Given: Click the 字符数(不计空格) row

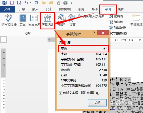Looking at the screenshot, I should [x=84, y=59].
